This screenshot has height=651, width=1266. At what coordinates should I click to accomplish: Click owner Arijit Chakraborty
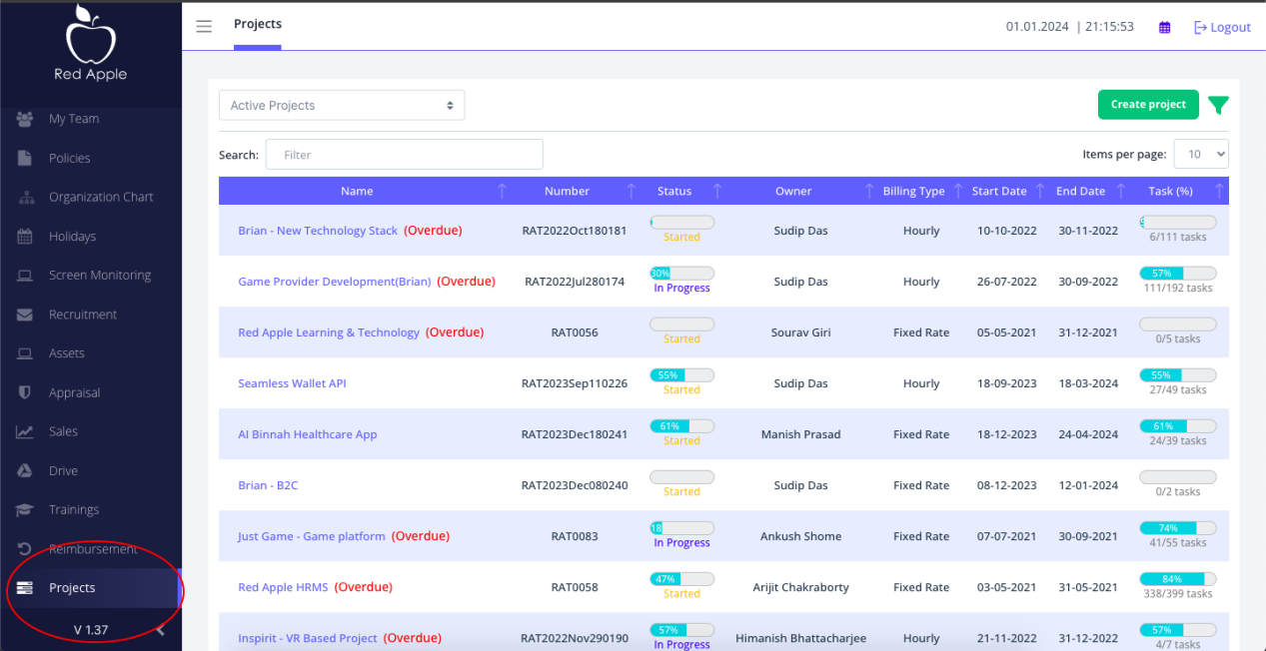click(x=801, y=587)
